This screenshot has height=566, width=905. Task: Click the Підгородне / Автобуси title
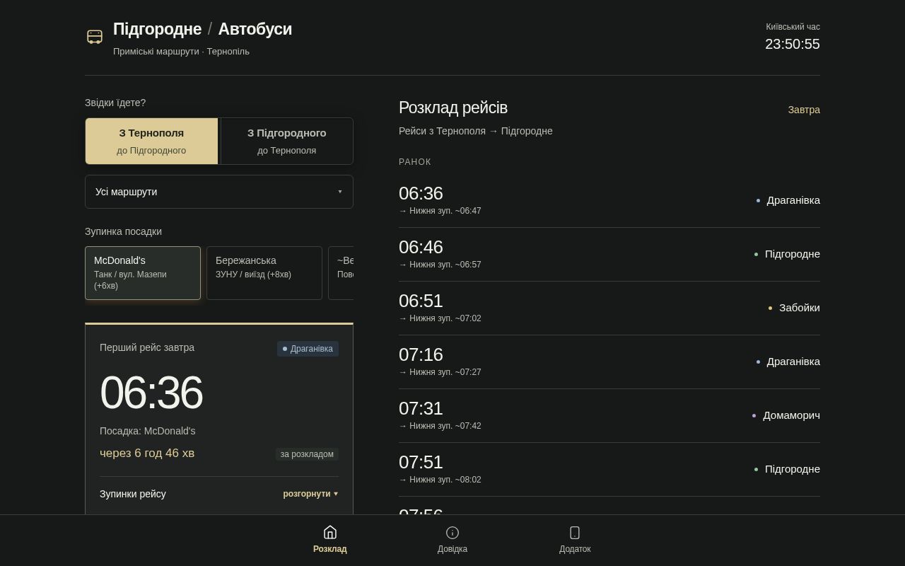pyautogui.click(x=202, y=29)
